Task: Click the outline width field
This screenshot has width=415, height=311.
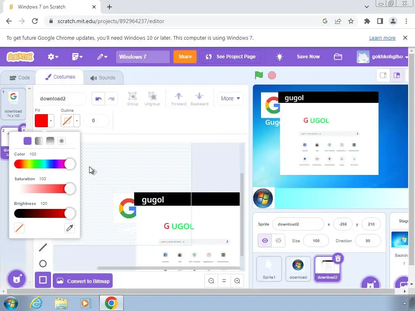Action: (x=96, y=121)
